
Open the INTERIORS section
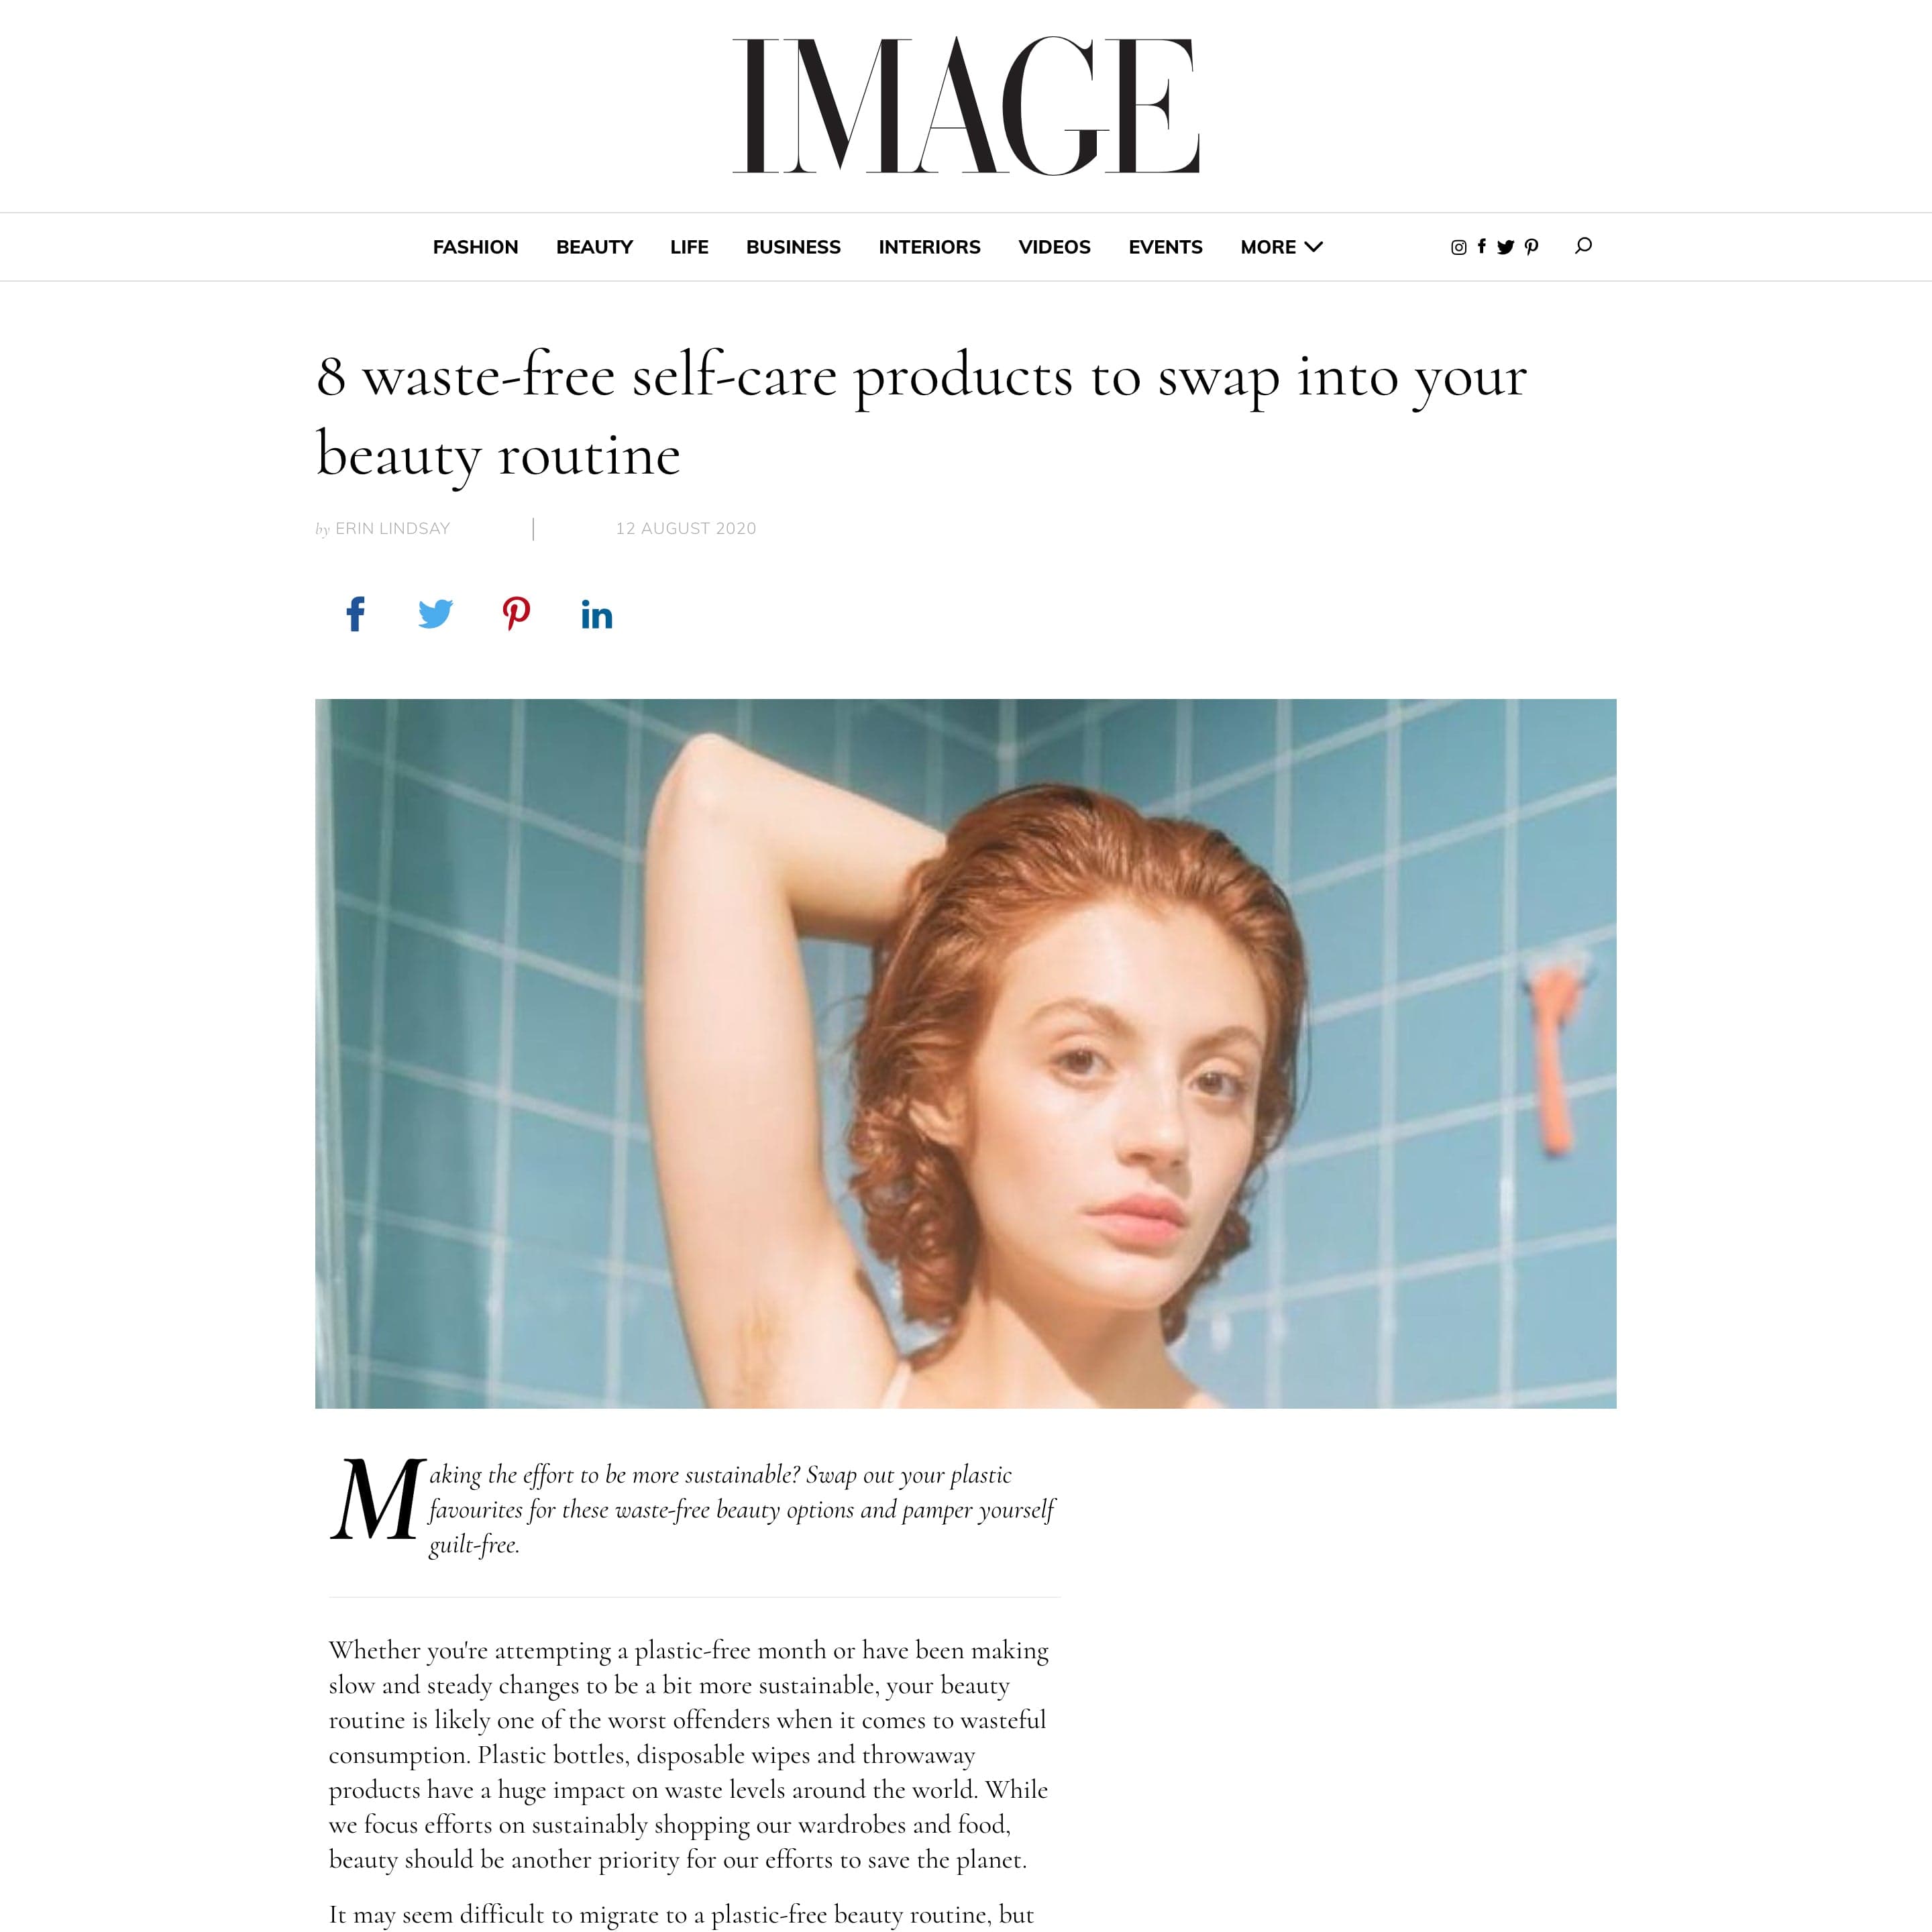click(929, 247)
